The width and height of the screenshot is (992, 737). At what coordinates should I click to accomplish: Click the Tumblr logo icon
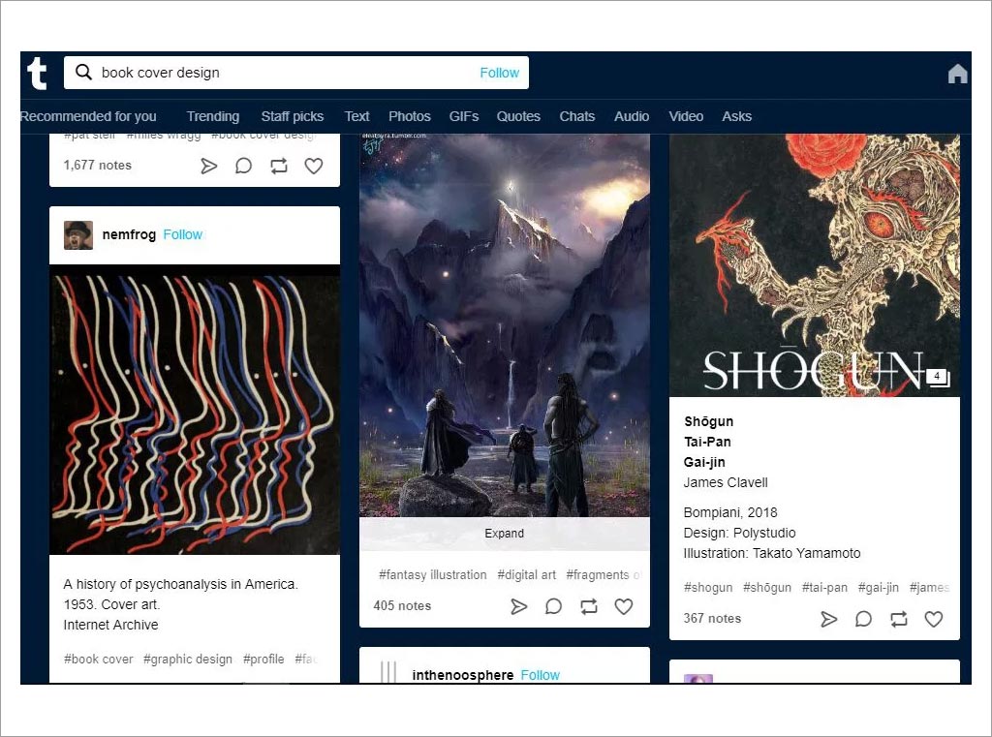[x=38, y=74]
